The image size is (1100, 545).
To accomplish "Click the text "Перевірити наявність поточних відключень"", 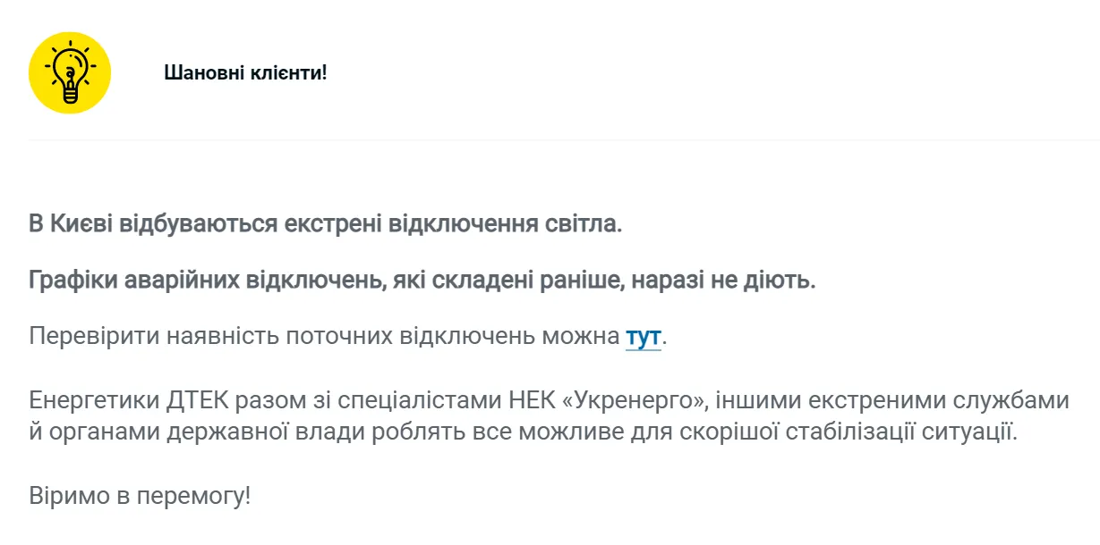I will (277, 337).
